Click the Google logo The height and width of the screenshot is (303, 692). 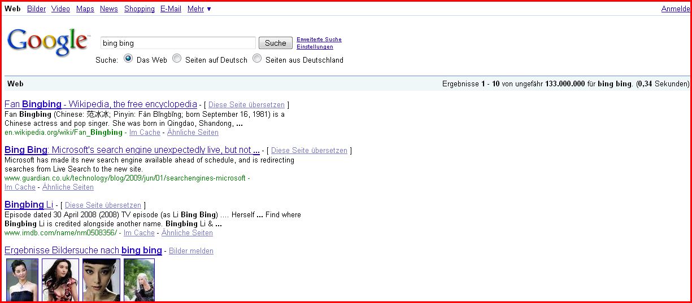click(48, 42)
